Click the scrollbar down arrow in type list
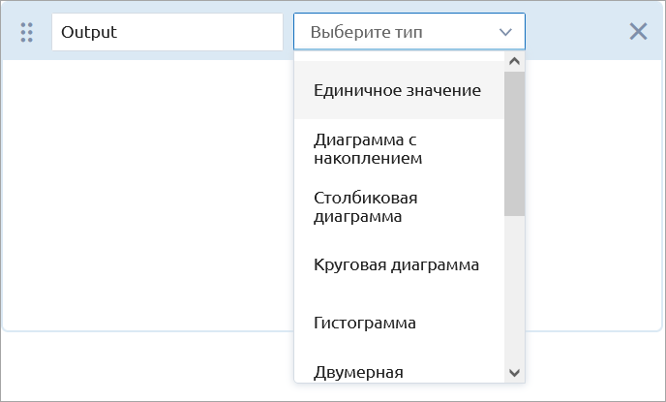Viewport: 666px width, 402px height. point(514,373)
